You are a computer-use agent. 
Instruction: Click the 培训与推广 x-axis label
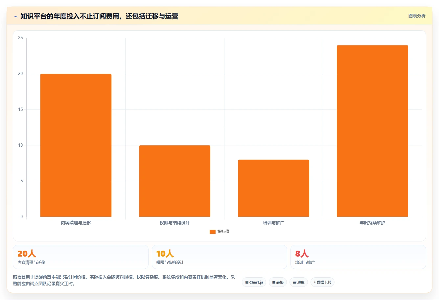(273, 223)
